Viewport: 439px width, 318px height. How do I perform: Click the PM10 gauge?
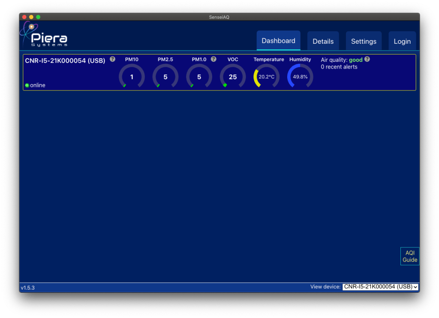tap(132, 77)
